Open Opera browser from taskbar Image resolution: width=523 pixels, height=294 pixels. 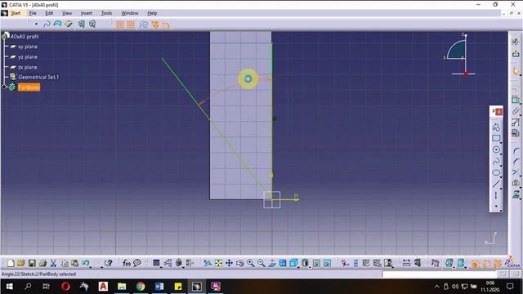click(x=65, y=287)
